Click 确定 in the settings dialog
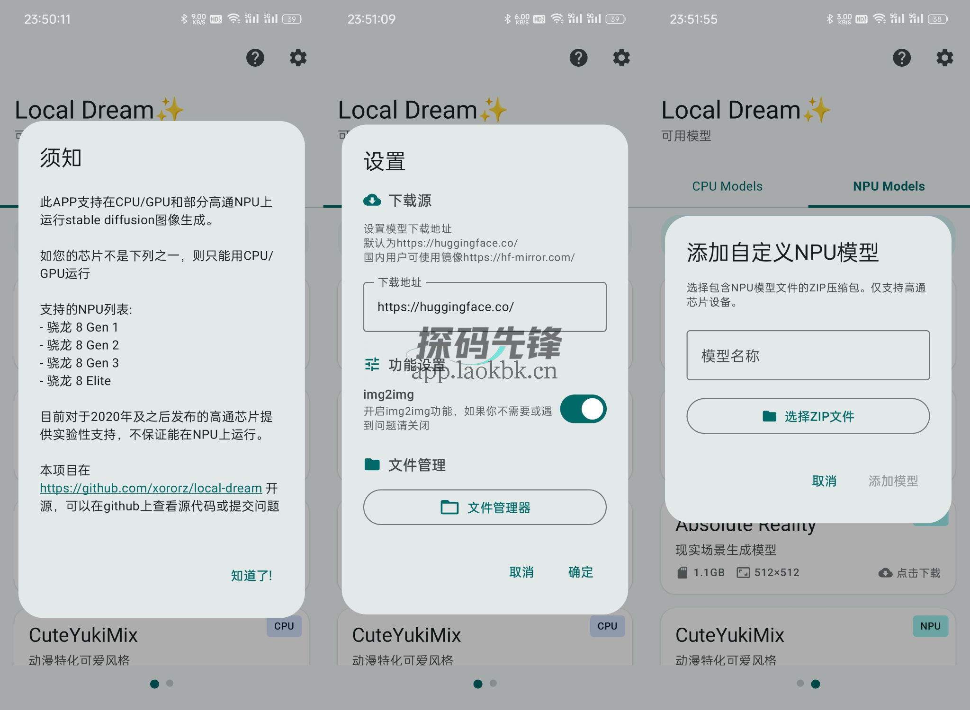The image size is (970, 710). (x=580, y=572)
